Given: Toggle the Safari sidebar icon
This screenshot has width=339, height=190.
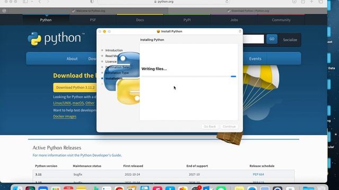Looking at the screenshot, I should pyautogui.click(x=25, y=2).
